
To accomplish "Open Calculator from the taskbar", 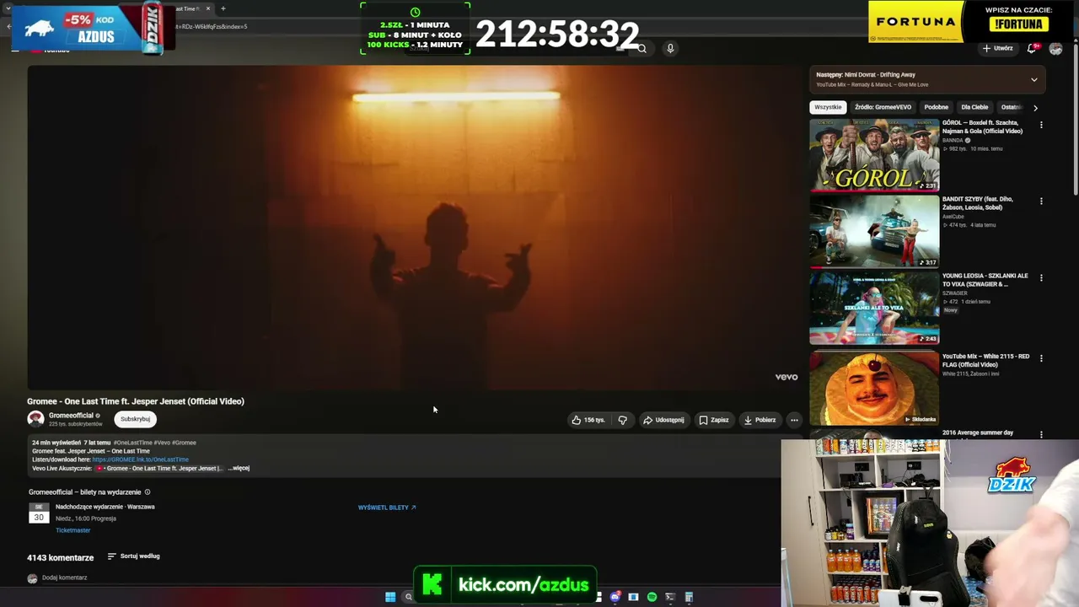I will 689,597.
